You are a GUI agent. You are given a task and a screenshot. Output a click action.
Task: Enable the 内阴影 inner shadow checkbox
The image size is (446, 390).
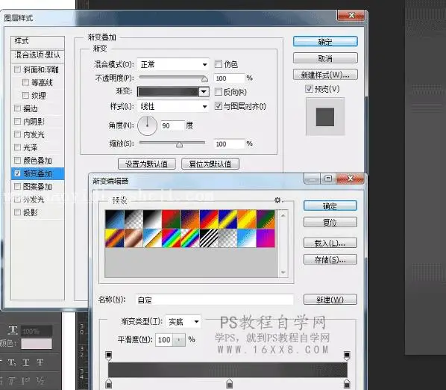click(x=18, y=121)
